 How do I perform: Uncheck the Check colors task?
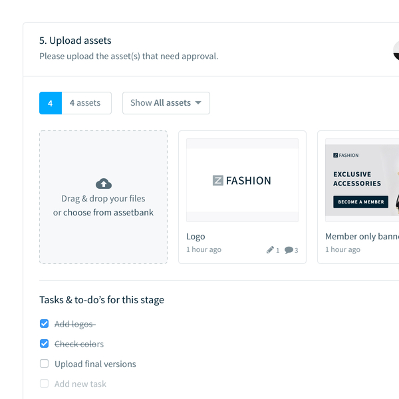pos(45,344)
